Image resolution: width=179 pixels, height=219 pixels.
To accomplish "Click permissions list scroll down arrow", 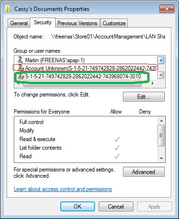I will pyautogui.click(x=161, y=158).
